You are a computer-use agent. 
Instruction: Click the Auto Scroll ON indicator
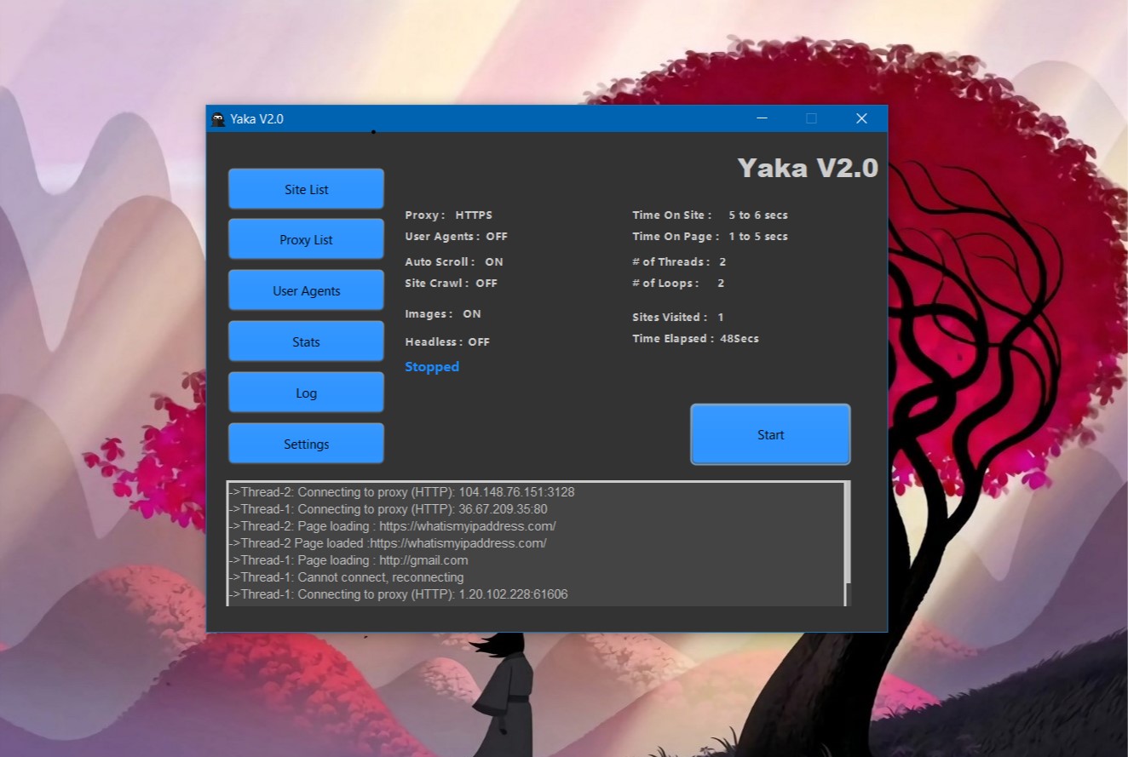[454, 262]
